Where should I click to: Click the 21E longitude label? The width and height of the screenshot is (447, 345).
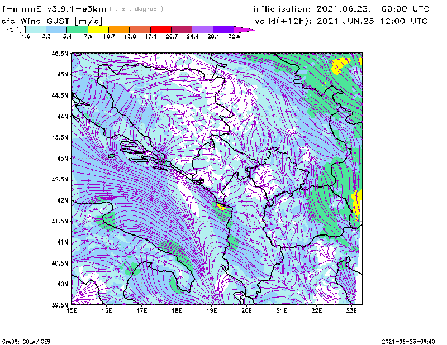[282, 310]
